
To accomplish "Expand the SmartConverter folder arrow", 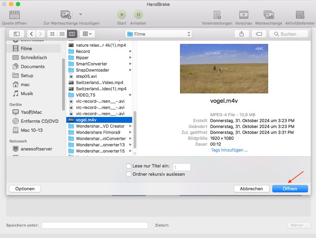I will click(130, 64).
